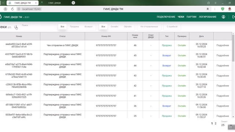Click the scrollbar down arrow of the table

tap(233, 117)
